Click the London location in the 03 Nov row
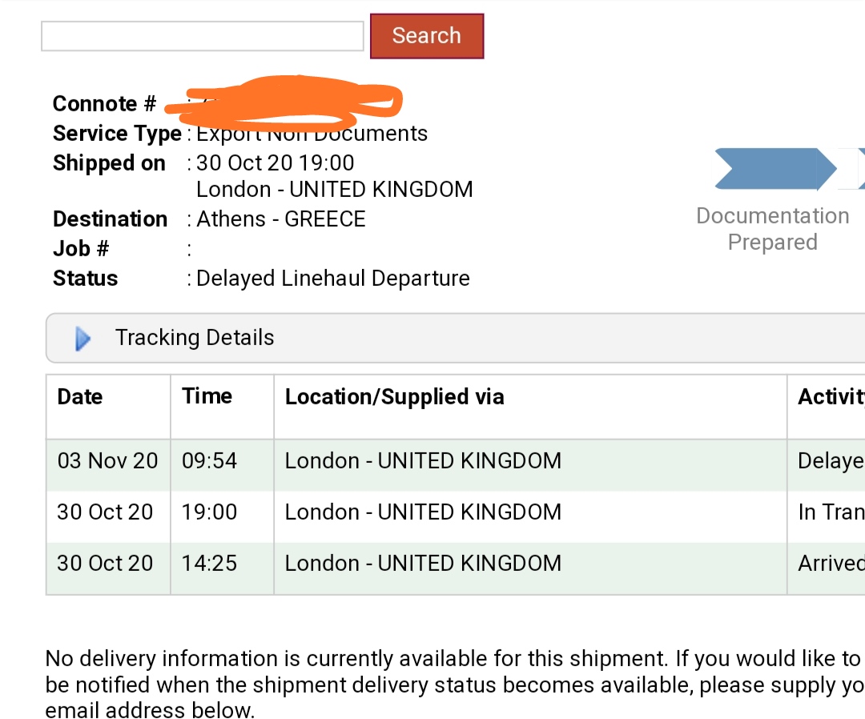 tap(423, 461)
